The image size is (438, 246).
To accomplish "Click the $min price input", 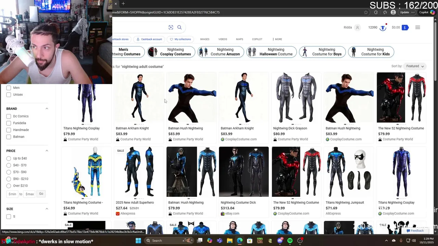I will click(12, 194).
